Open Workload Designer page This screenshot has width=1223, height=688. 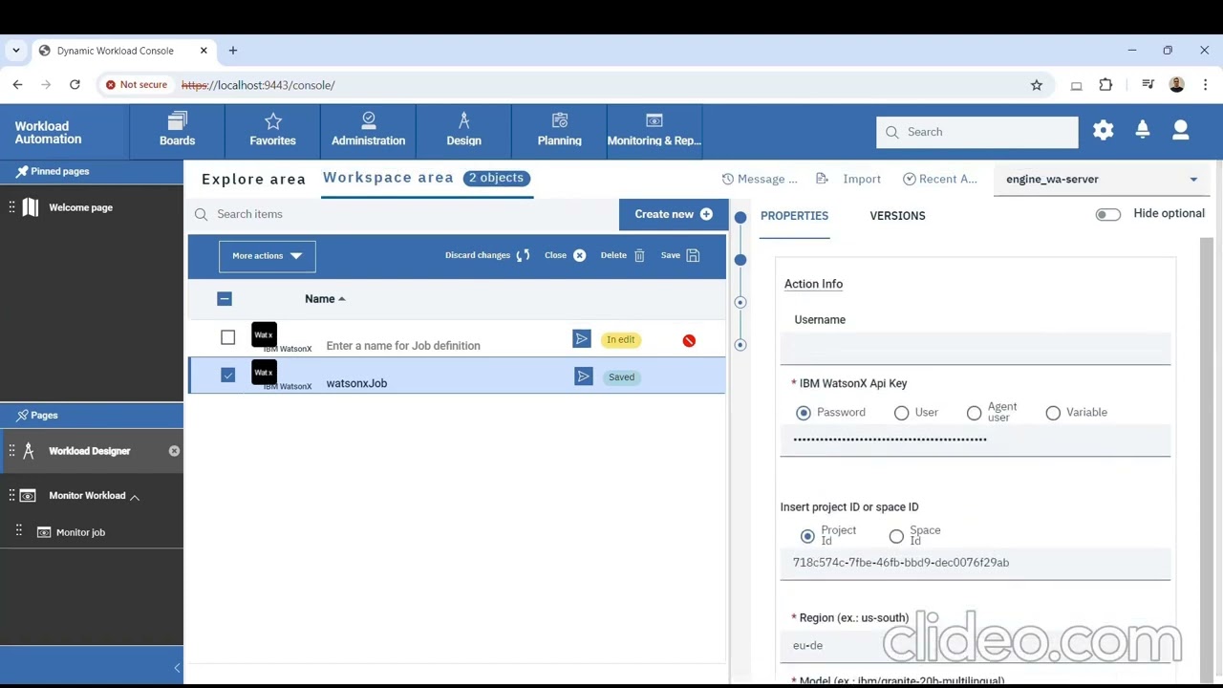coord(89,451)
